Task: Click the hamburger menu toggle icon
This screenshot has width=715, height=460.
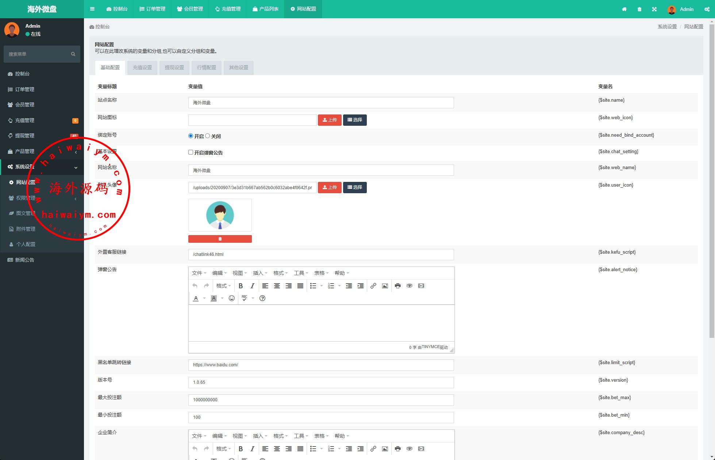Action: (x=92, y=9)
